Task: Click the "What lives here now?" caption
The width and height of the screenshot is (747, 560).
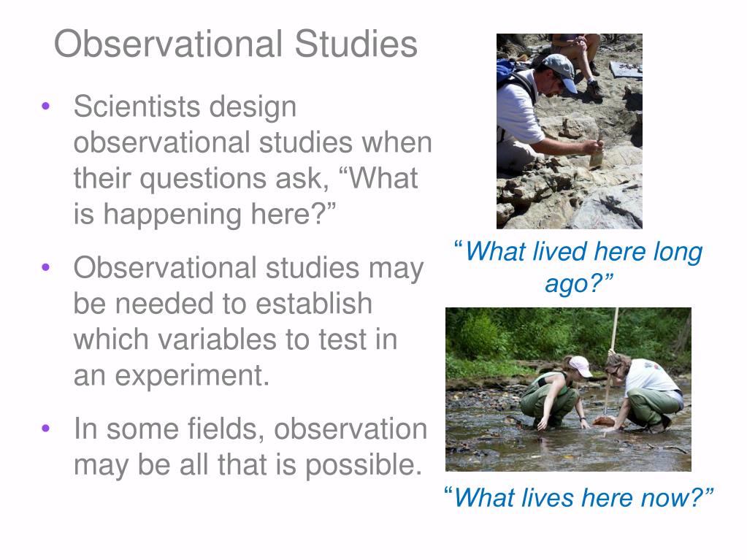Action: coord(578,498)
